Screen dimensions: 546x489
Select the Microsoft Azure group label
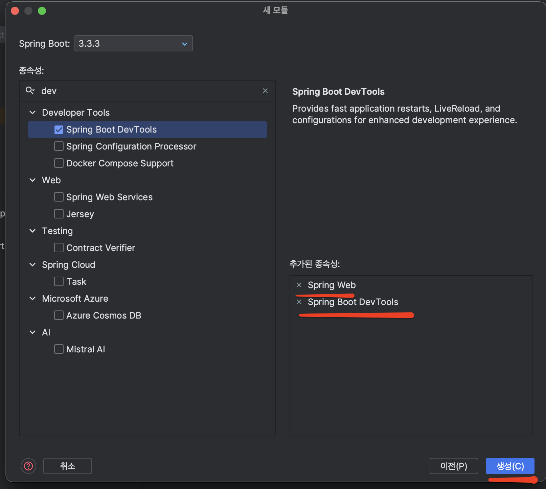point(75,299)
